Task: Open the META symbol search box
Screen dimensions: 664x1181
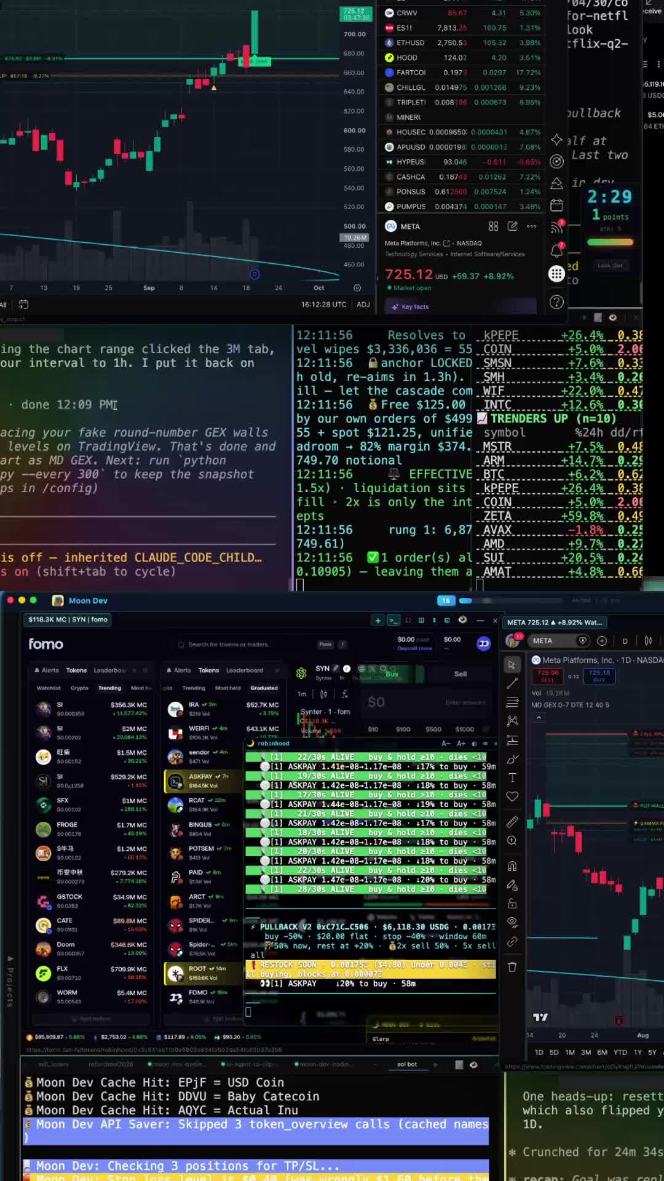Action: click(x=558, y=641)
